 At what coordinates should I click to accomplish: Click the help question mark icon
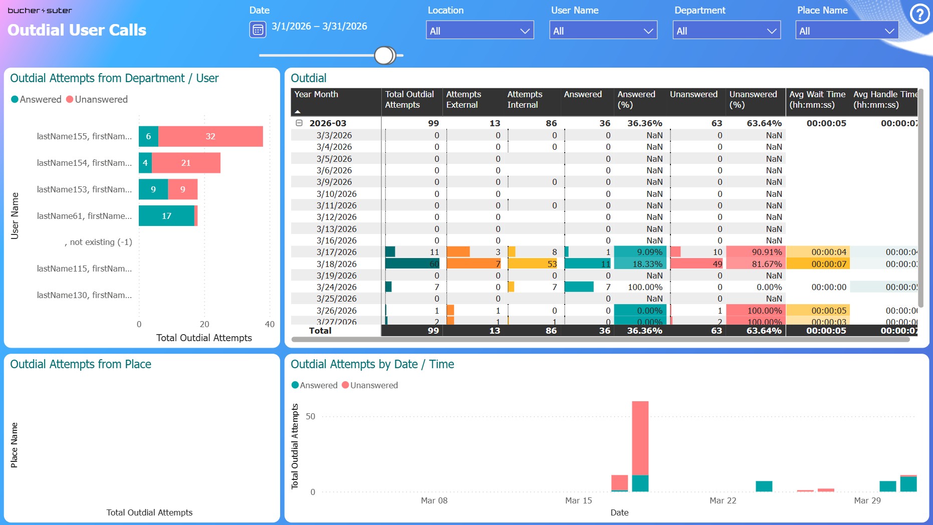[x=919, y=15]
